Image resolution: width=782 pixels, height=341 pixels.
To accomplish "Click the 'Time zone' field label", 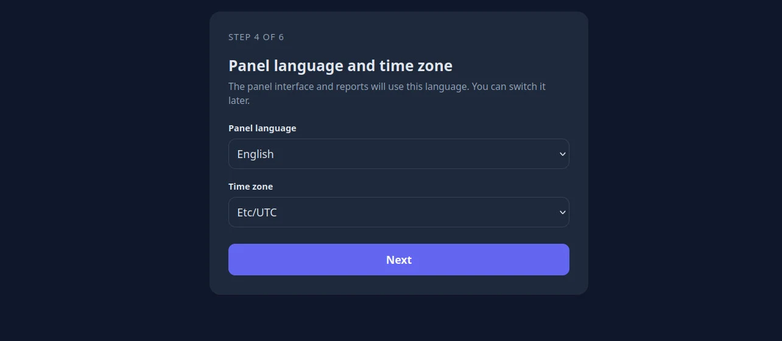I will (x=250, y=187).
